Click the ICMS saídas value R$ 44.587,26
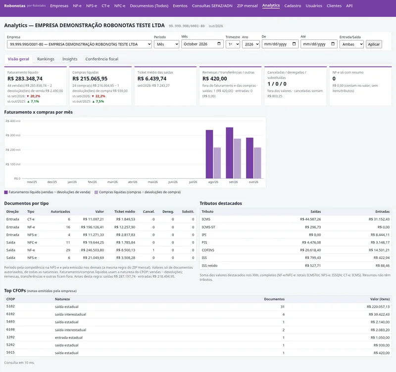The width and height of the screenshot is (396, 372). [x=310, y=219]
